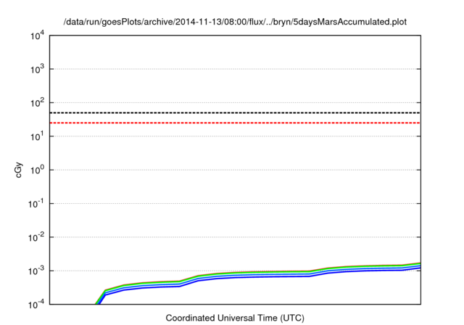Screen dimensions: 464x325
Task: Click the plot file path title
Action: [235, 22]
